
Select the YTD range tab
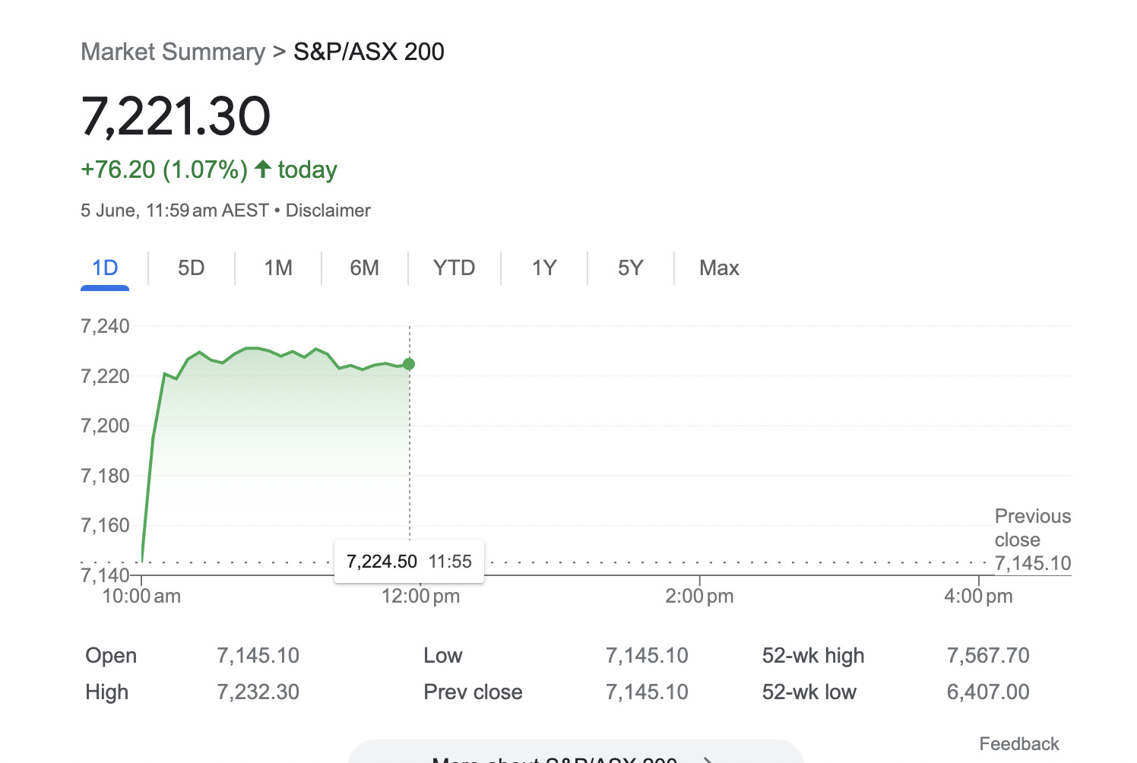[x=454, y=268]
